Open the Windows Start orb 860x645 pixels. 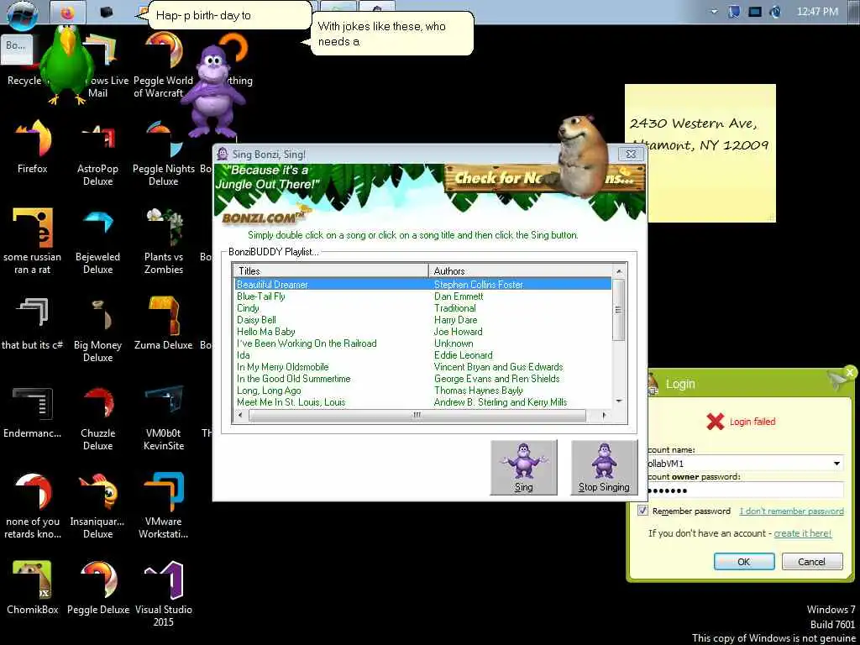pos(22,13)
